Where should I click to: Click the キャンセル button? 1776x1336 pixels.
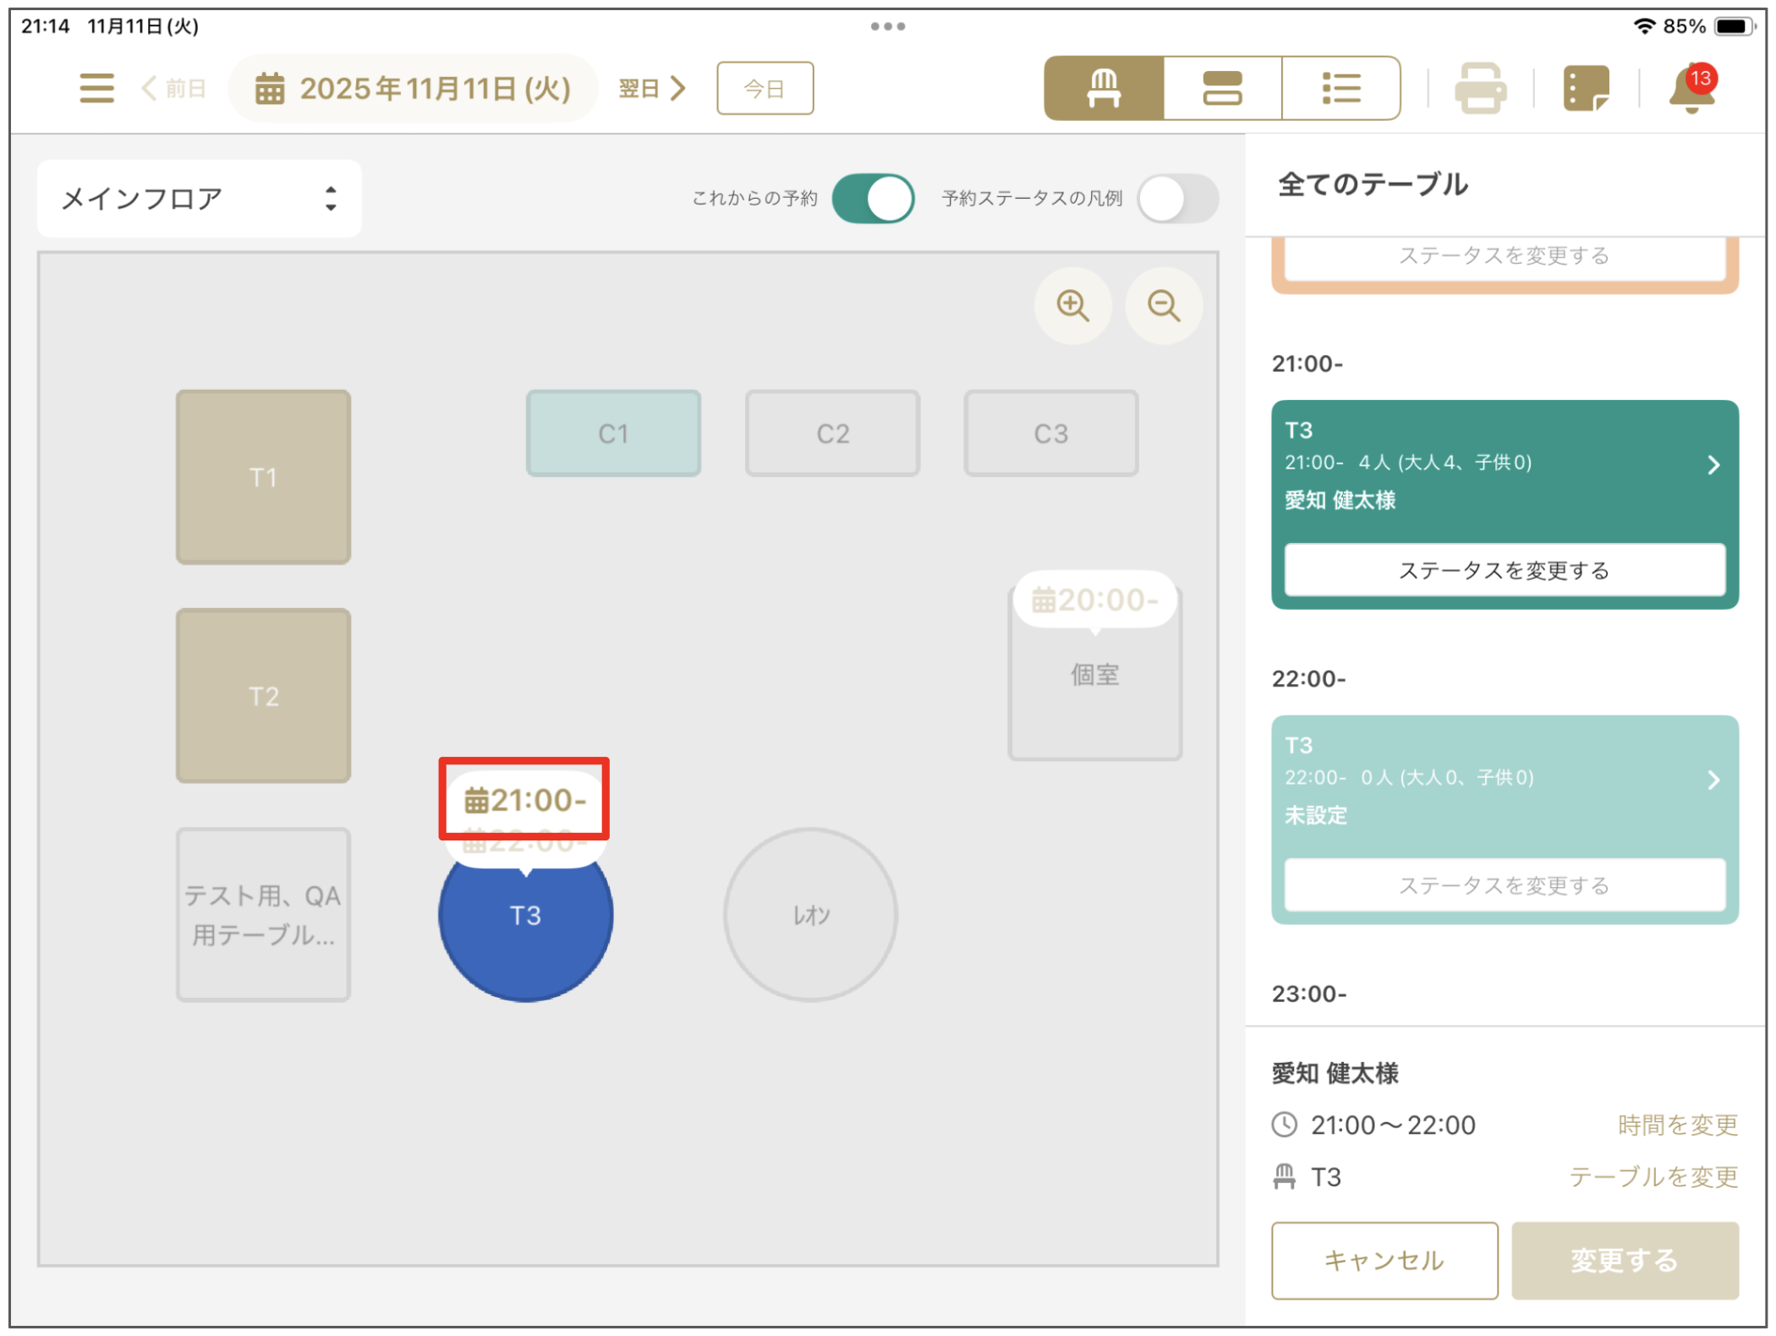[1384, 1260]
